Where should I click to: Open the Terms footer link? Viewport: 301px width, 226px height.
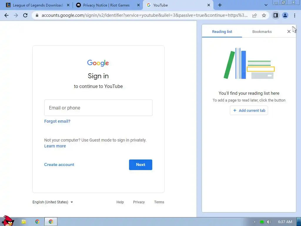159,202
